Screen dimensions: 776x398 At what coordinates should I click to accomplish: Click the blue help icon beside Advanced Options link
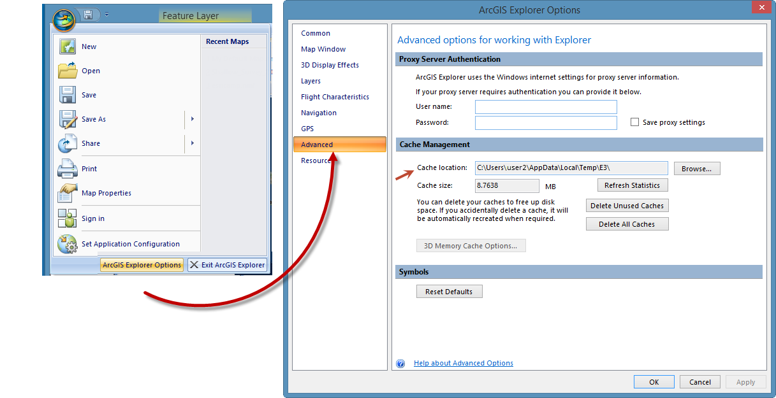[400, 364]
